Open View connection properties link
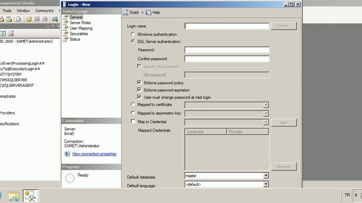This screenshot has height=203, width=362. [x=94, y=154]
